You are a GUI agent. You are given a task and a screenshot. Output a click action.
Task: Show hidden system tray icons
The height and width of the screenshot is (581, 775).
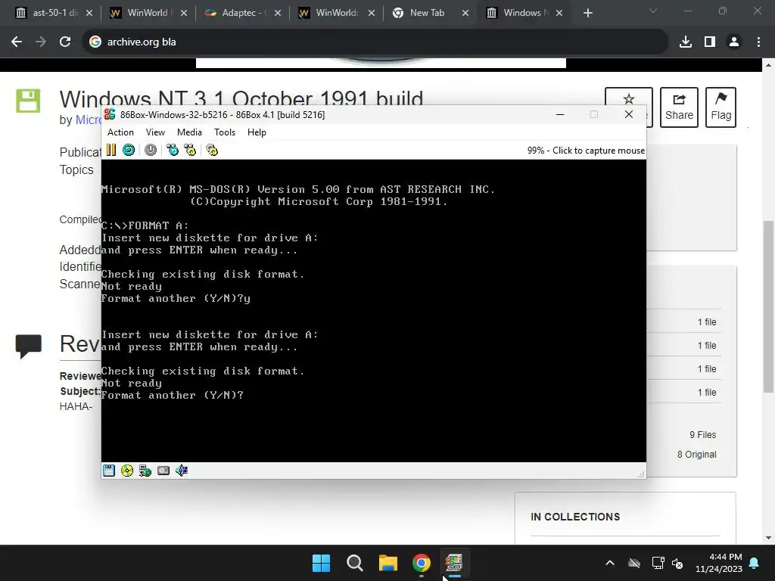[x=610, y=563]
